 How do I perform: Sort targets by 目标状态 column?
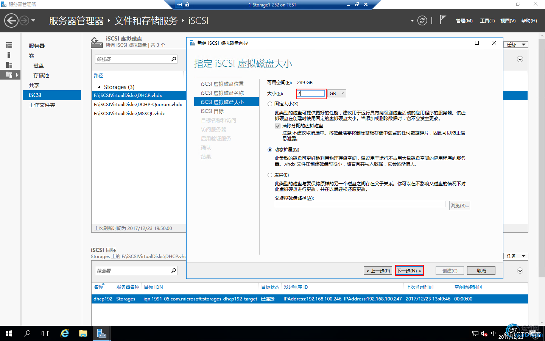270,287
